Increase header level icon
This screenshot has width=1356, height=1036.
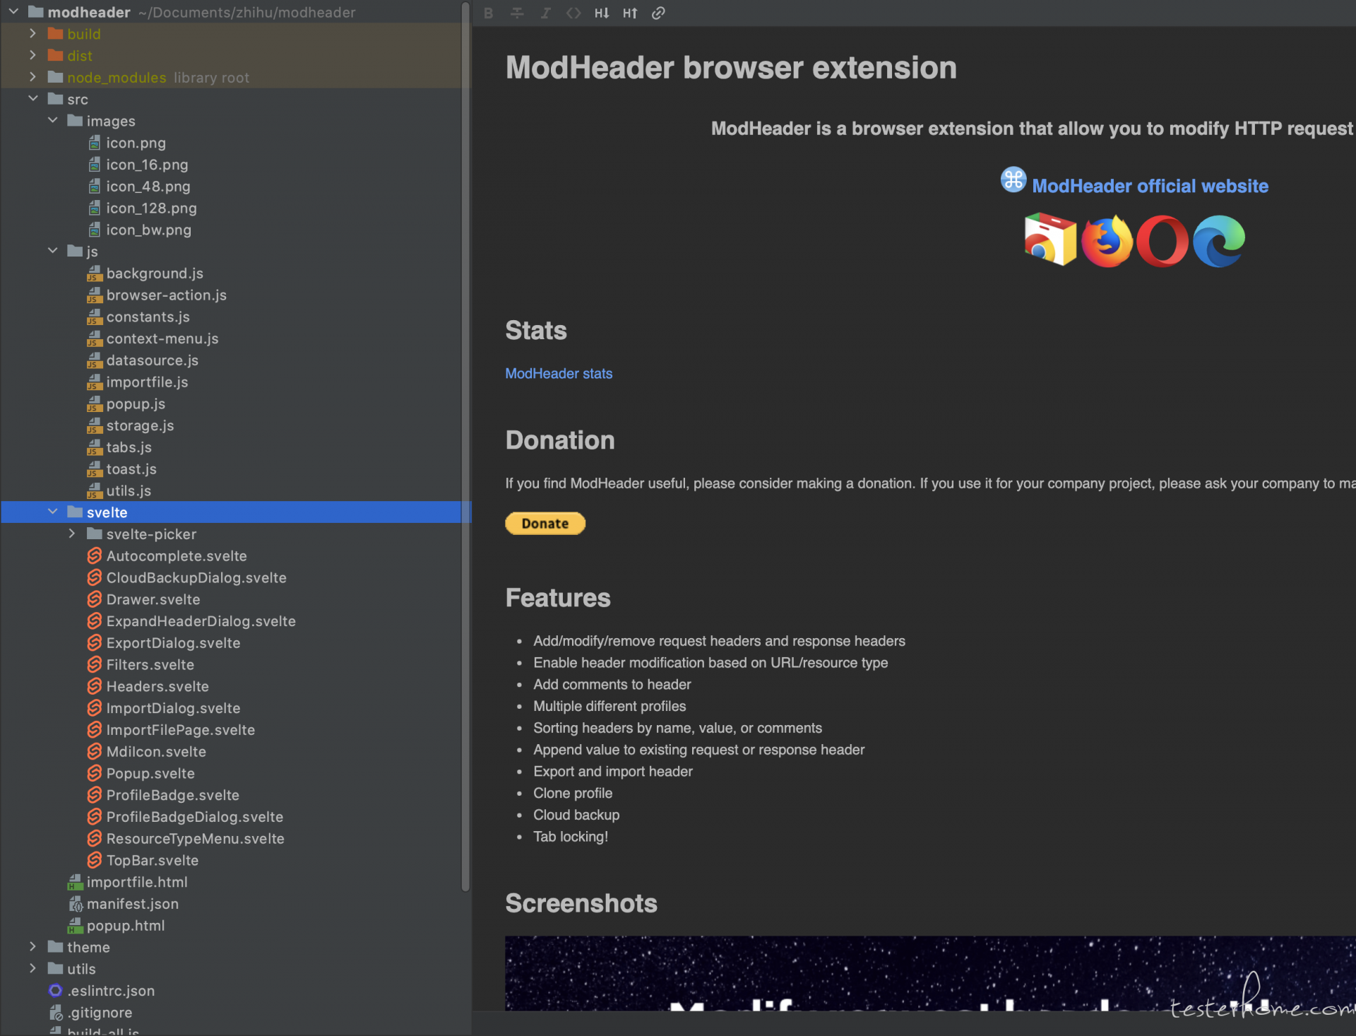[x=630, y=13]
